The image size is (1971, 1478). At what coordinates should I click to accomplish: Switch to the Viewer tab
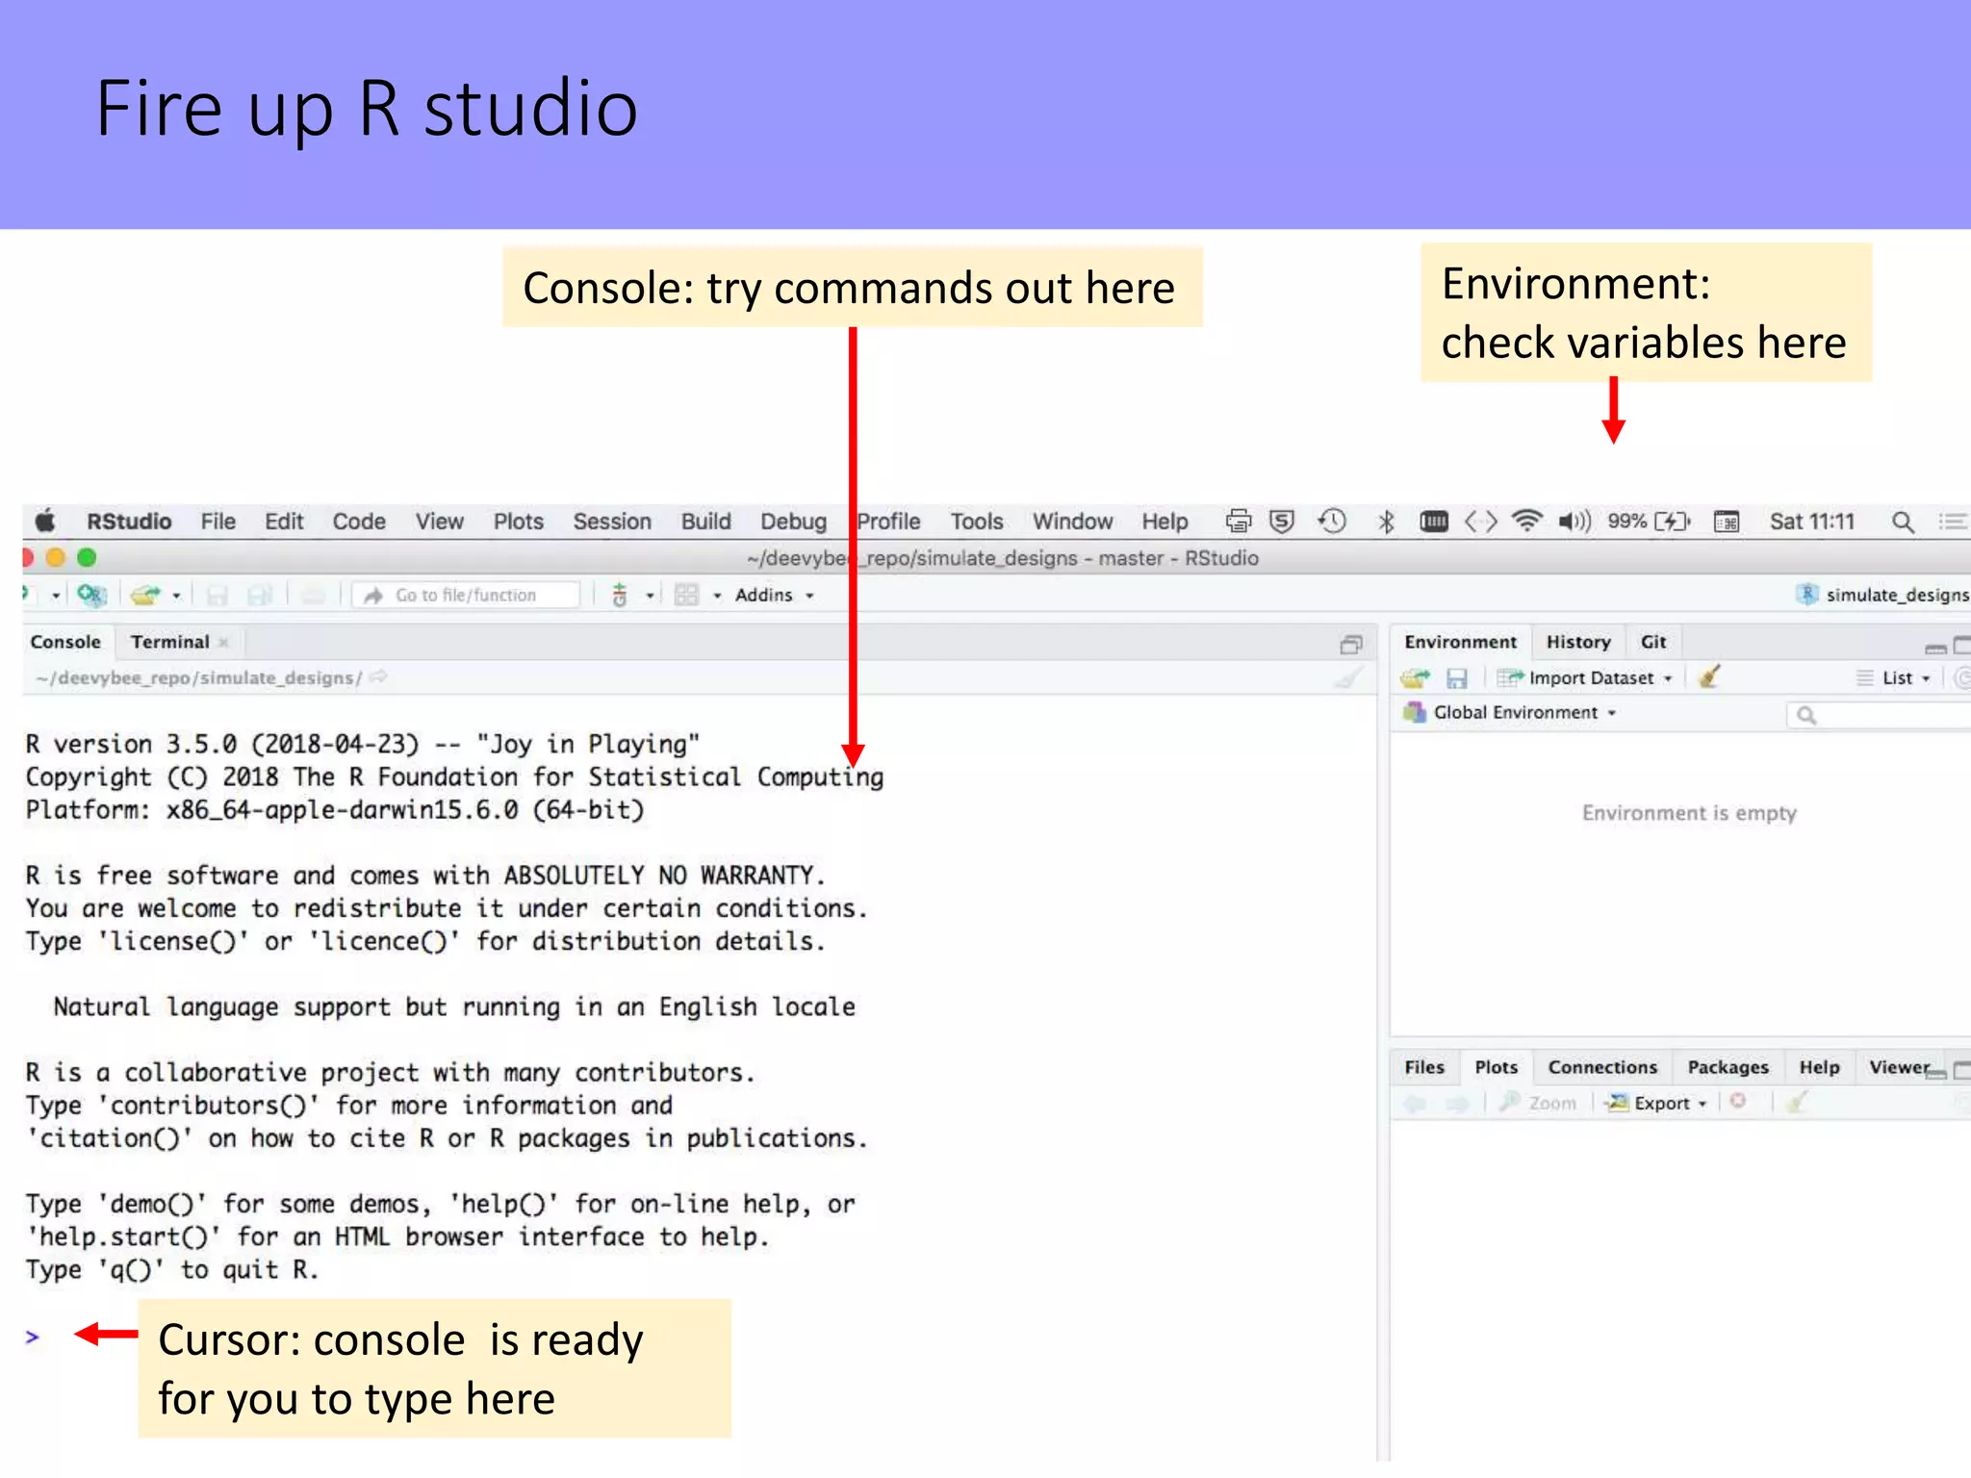[1899, 1068]
